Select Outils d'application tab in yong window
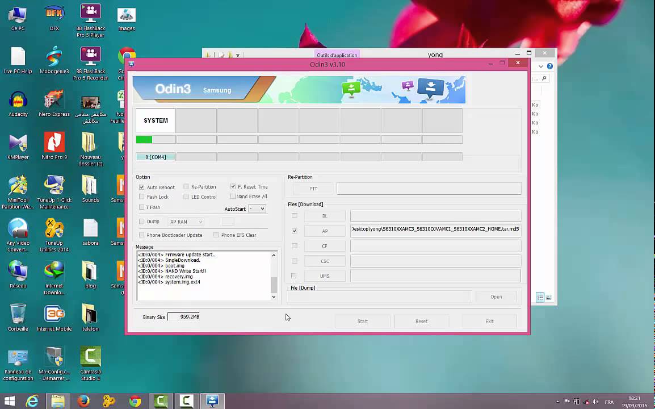This screenshot has width=655, height=409. (x=337, y=55)
